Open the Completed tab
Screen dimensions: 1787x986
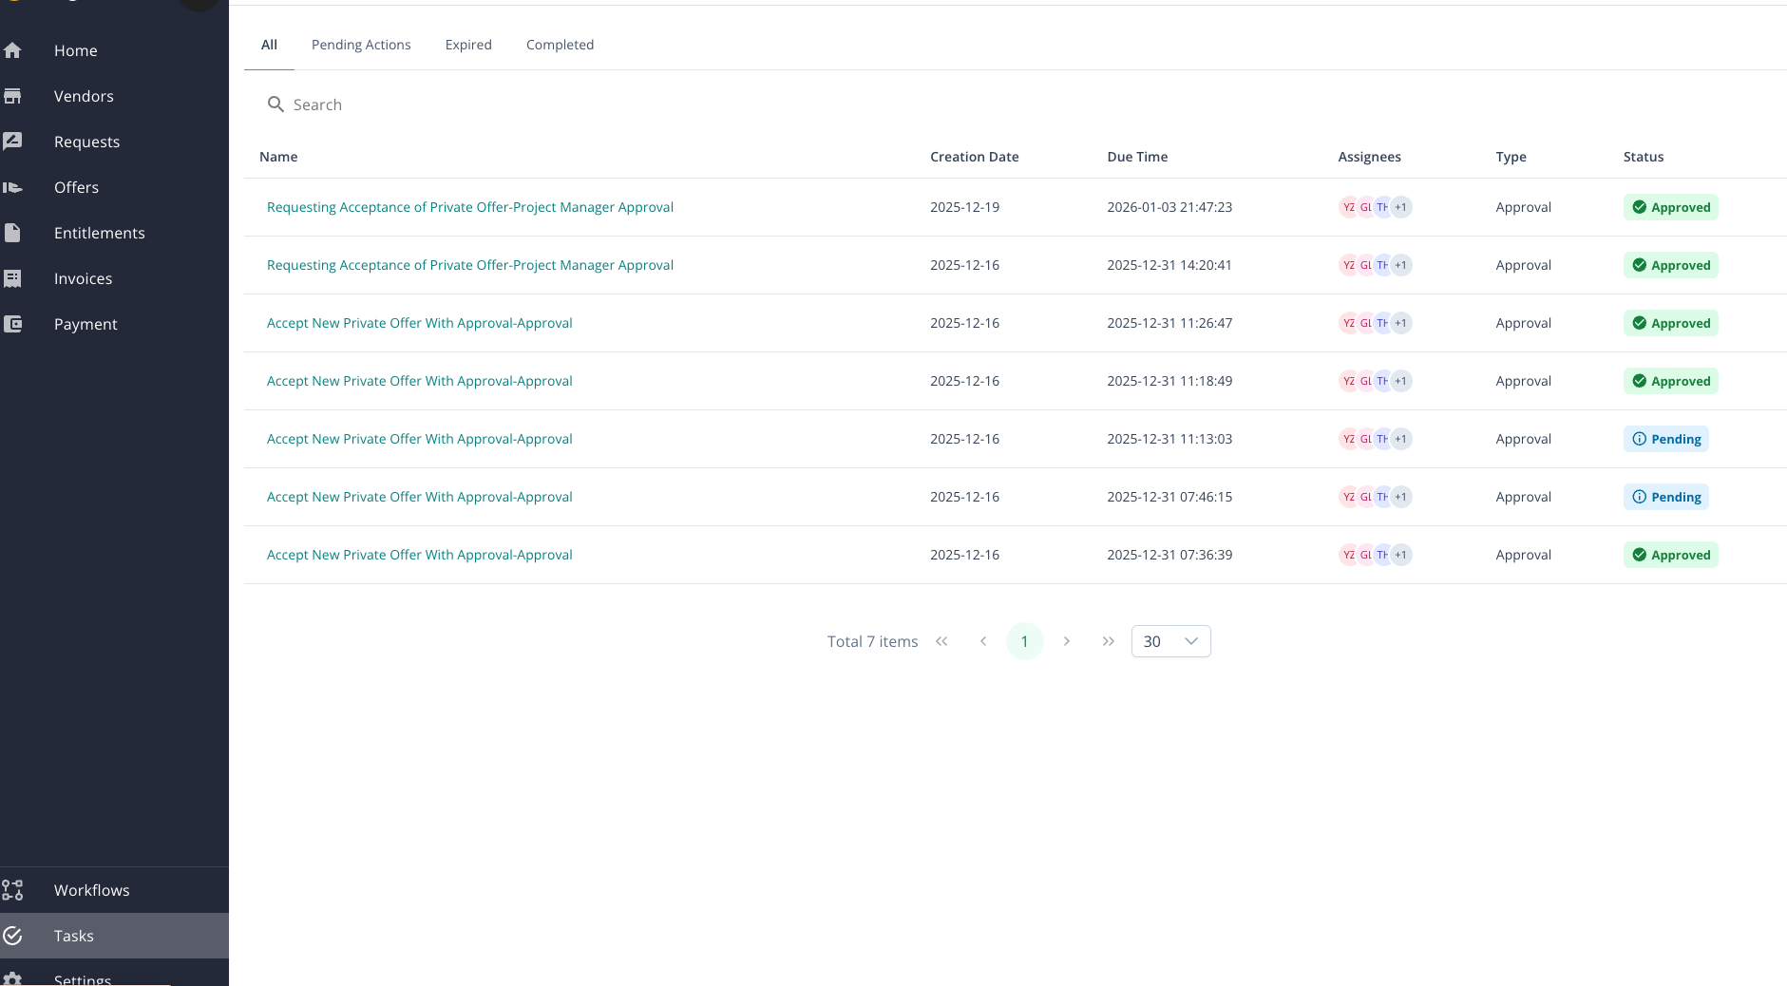[560, 45]
